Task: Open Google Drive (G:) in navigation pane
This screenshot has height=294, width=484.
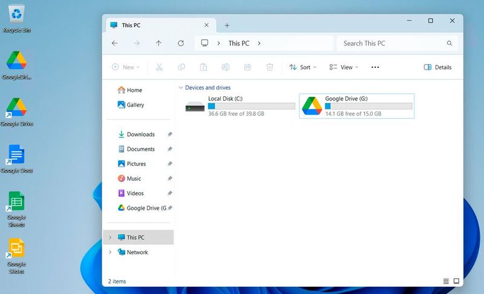Action: pyautogui.click(x=142, y=208)
